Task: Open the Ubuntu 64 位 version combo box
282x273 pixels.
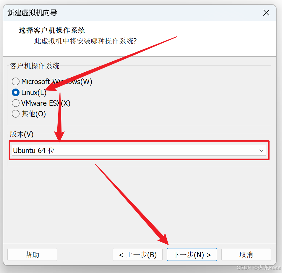Action: 139,150
